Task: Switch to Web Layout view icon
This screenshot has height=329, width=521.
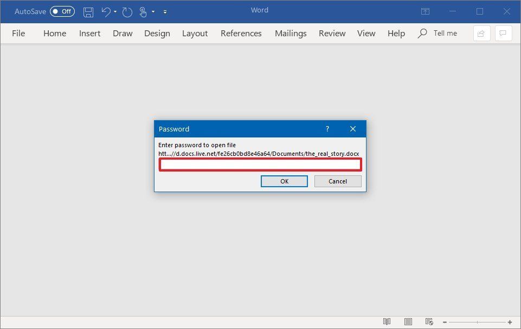Action: (x=428, y=321)
